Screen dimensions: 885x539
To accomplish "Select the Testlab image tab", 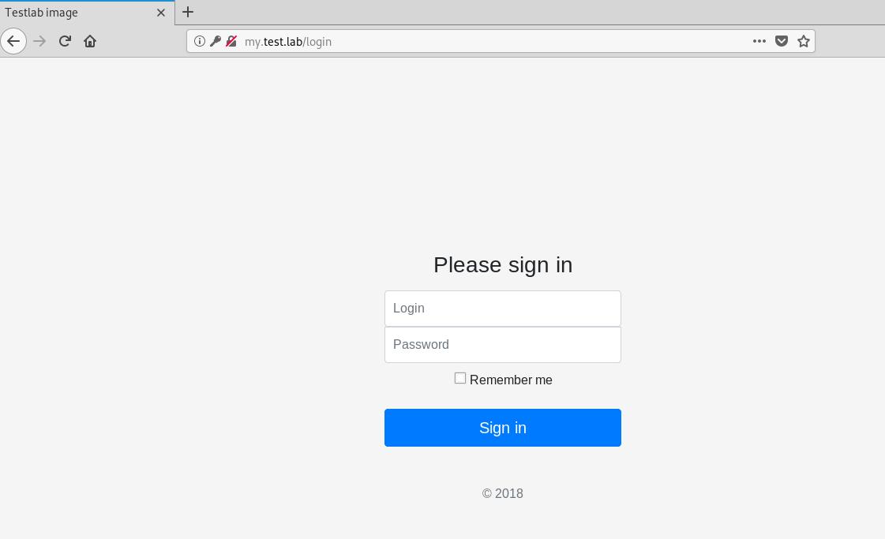I will pos(79,13).
